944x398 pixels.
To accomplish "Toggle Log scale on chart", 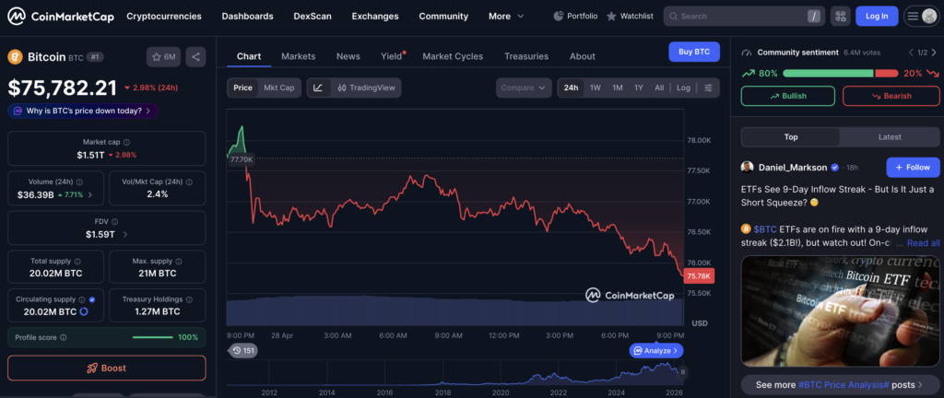I will point(683,88).
